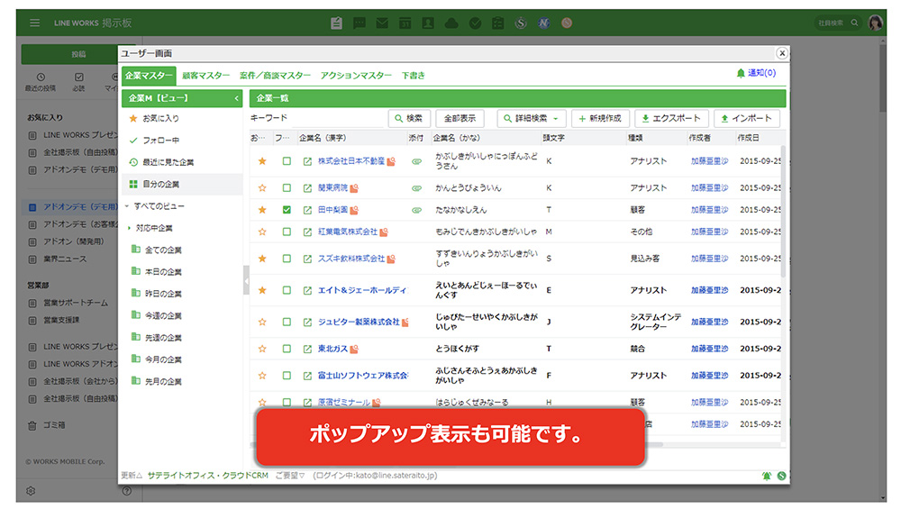Toggle favorite star for 株式会社日本不動産

point(262,161)
